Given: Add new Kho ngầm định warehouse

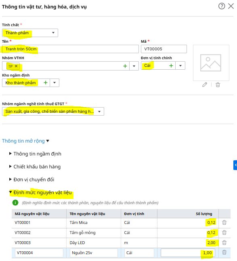Looking at the screenshot, I should (46, 83).
